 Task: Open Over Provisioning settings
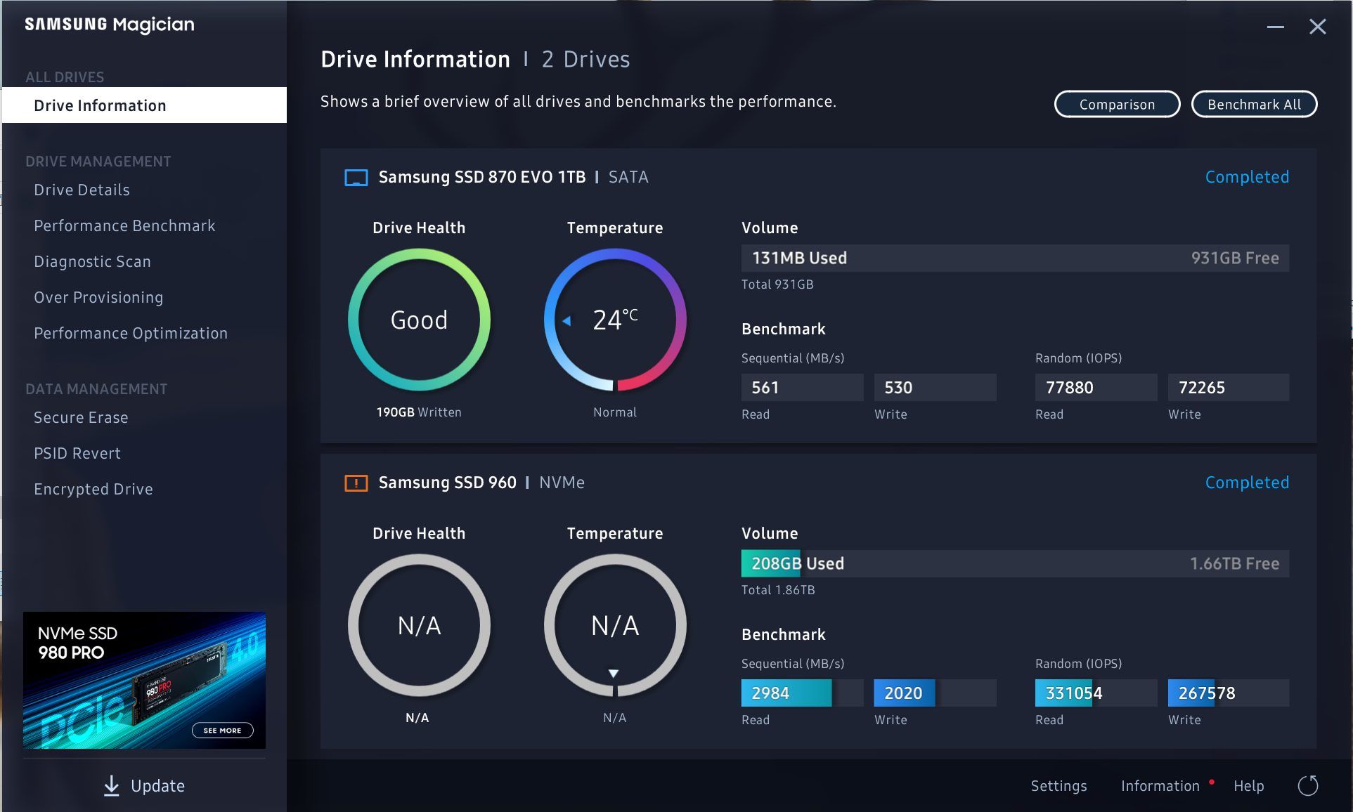click(98, 297)
